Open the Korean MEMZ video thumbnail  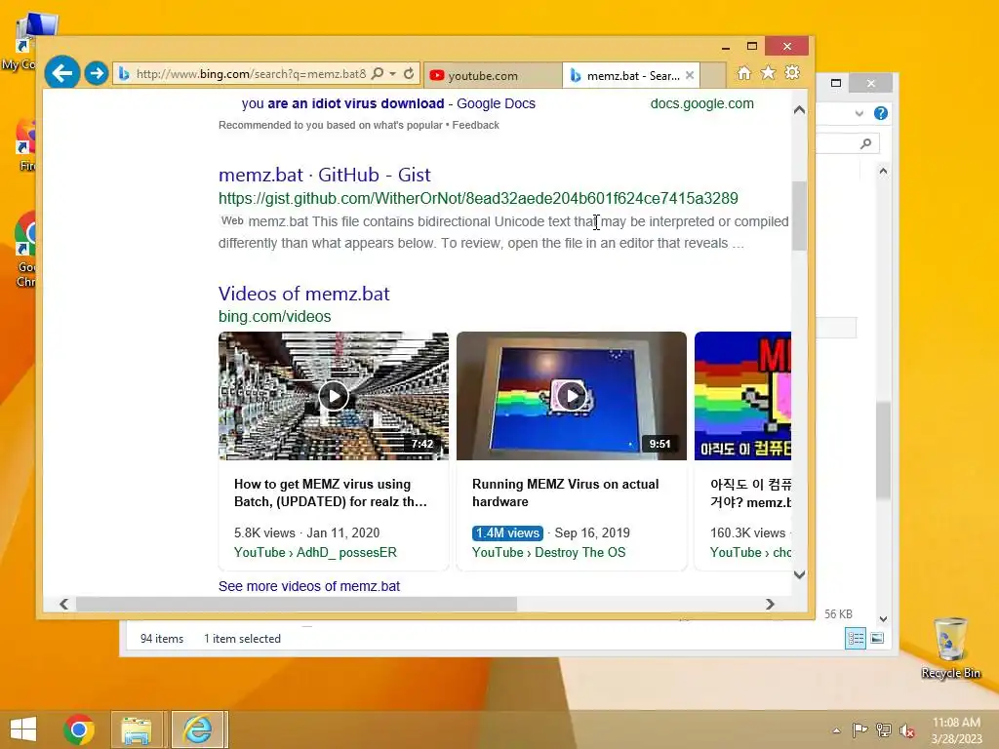pyautogui.click(x=742, y=396)
